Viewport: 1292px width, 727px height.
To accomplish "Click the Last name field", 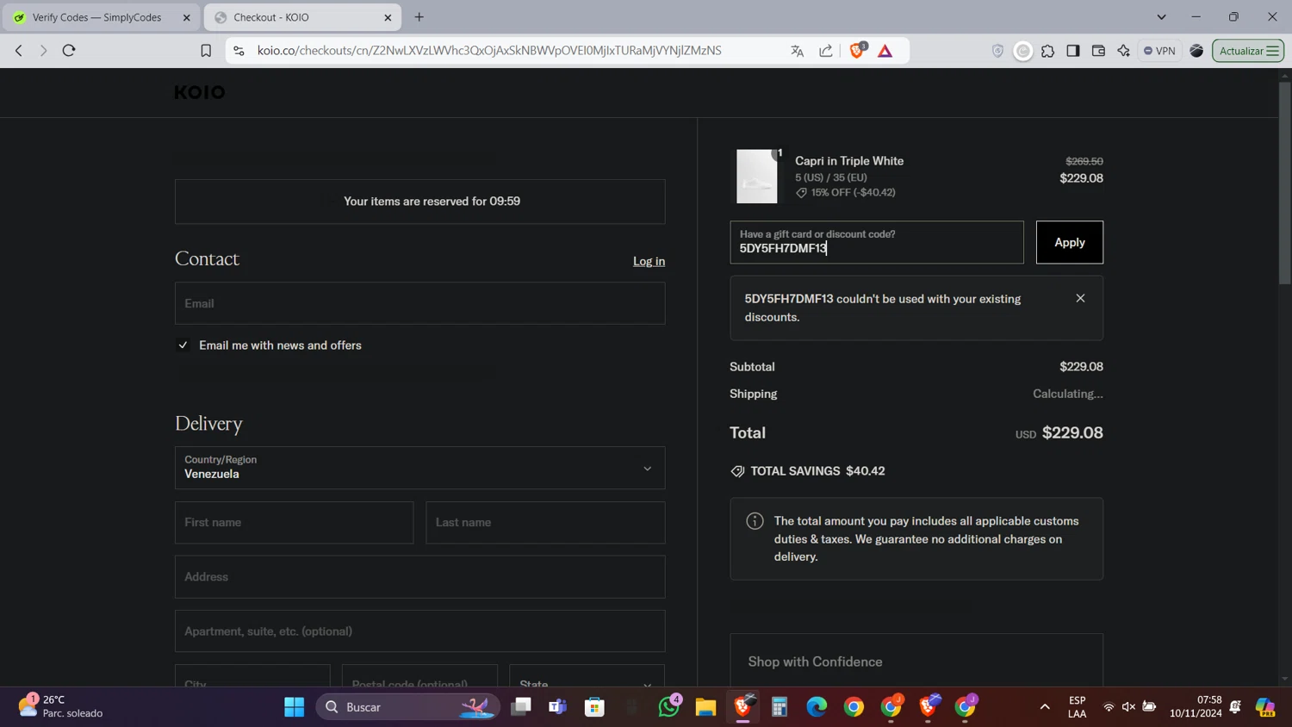I will [x=545, y=522].
